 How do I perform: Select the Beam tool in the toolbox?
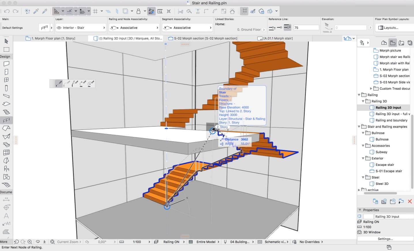tap(6, 96)
